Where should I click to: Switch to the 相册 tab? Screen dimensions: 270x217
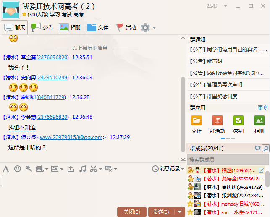[70, 27]
